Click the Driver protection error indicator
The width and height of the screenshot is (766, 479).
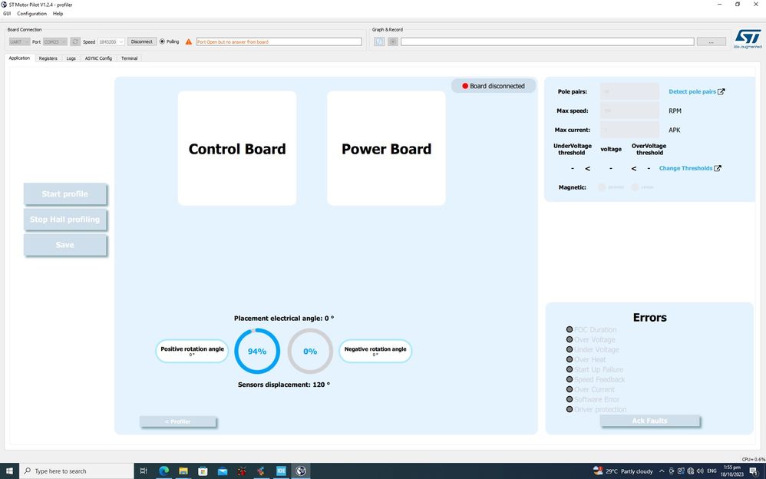(569, 409)
